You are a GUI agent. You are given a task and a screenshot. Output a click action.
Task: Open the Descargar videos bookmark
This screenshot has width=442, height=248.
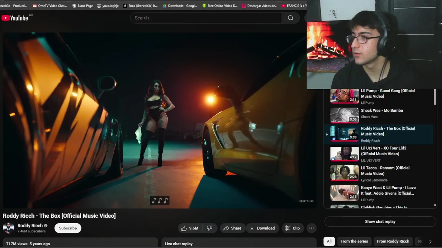260,6
